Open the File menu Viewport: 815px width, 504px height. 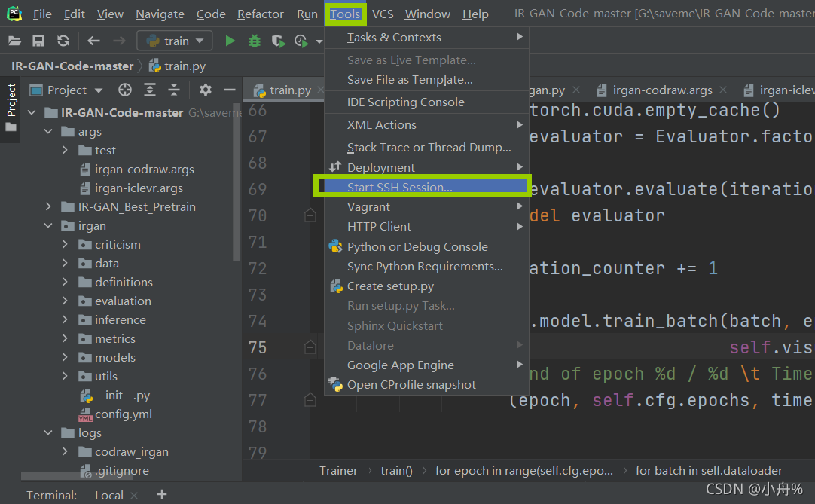point(42,14)
